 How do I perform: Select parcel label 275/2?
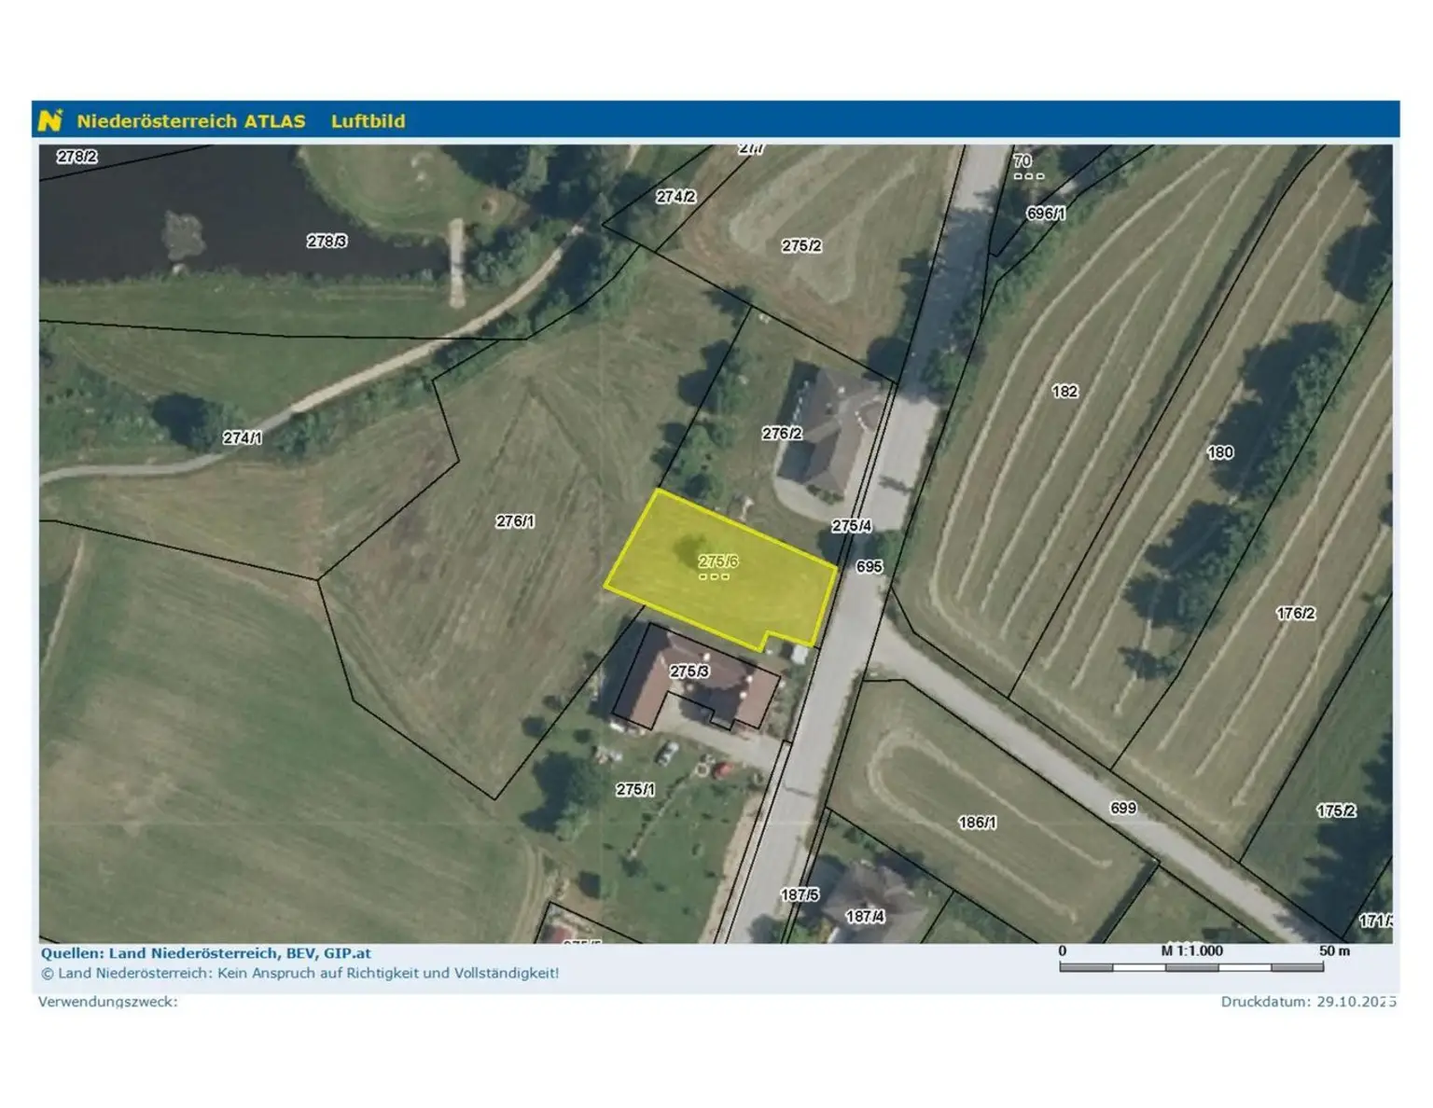pos(801,245)
